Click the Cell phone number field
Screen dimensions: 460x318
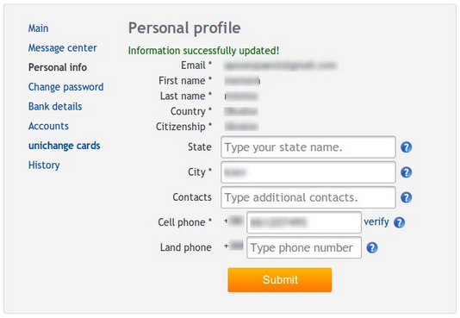[x=304, y=222]
